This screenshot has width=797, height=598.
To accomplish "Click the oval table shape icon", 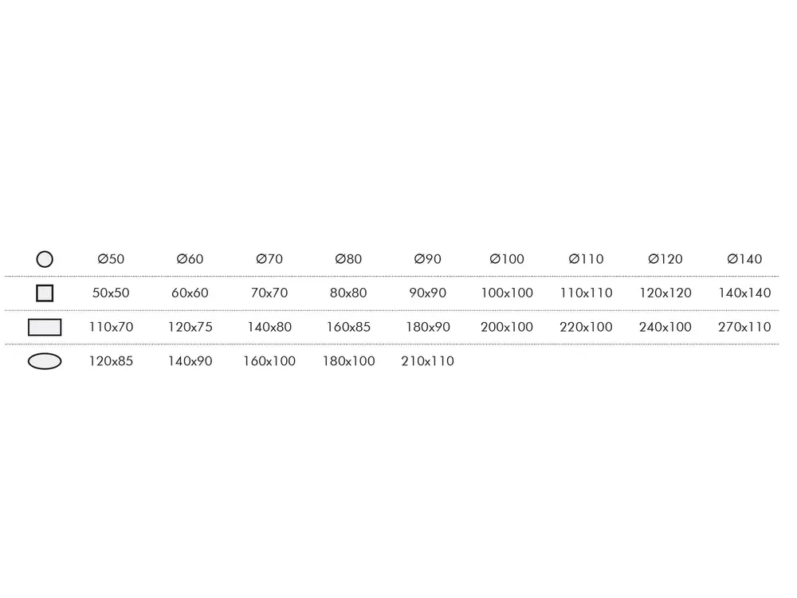I will 45,361.
